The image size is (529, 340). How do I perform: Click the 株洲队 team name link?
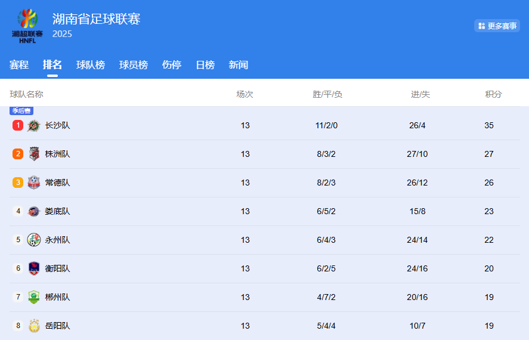tap(58, 154)
